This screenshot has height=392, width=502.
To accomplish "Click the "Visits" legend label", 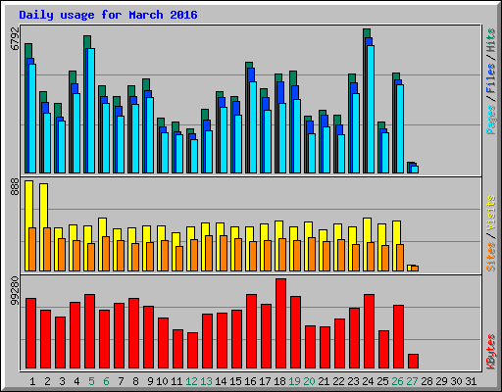I will (491, 214).
